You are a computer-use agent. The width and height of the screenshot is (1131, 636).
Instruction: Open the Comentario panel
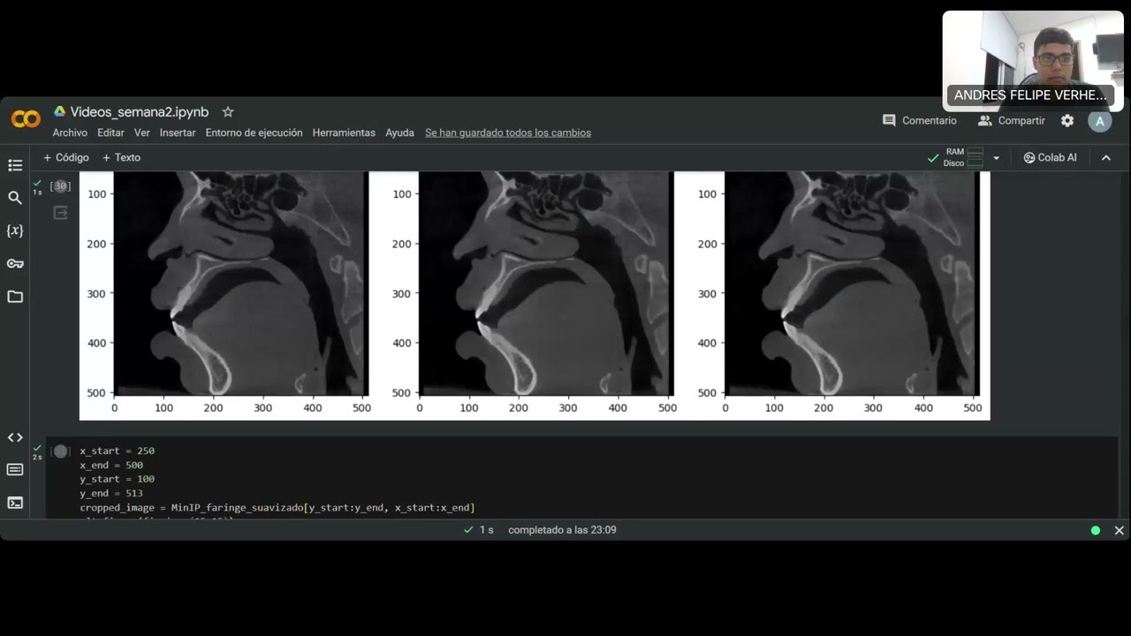920,121
